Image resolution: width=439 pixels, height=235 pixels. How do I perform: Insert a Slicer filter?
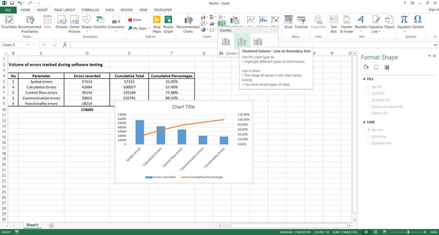pos(289,22)
